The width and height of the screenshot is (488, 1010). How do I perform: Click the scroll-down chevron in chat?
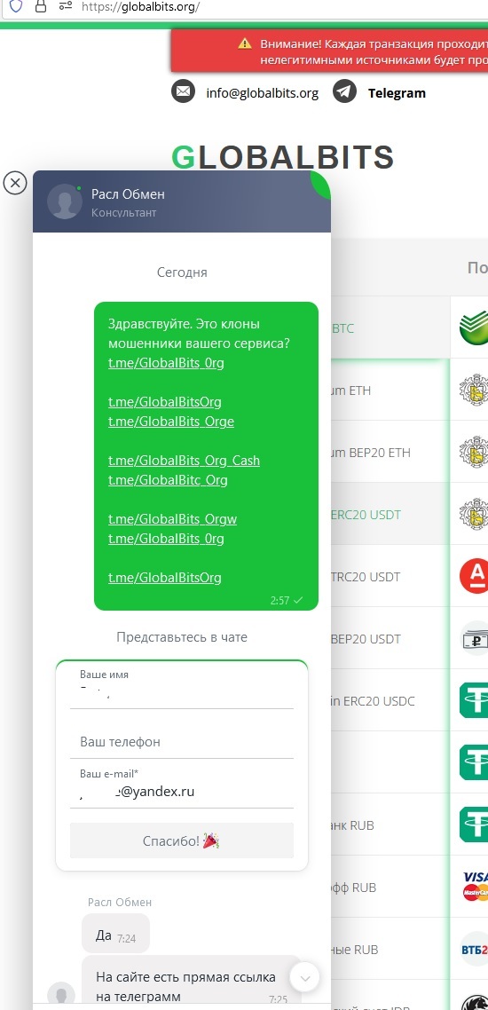305,978
